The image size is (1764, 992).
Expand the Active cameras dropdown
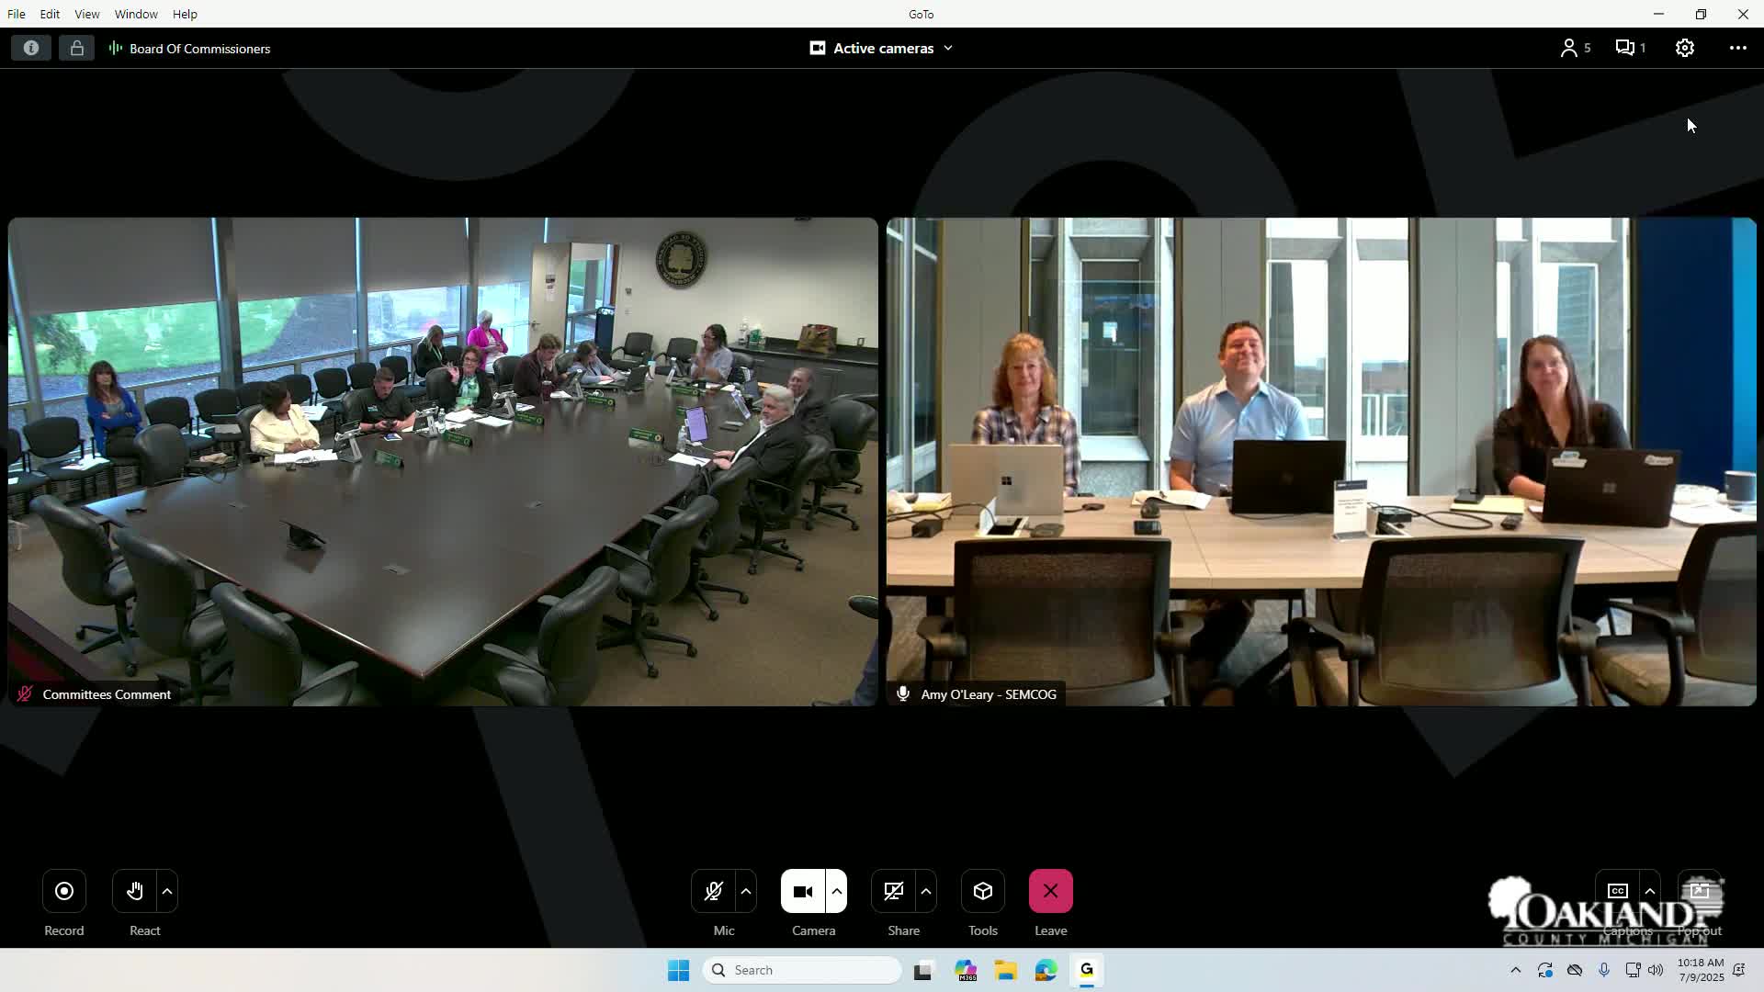pyautogui.click(x=882, y=48)
